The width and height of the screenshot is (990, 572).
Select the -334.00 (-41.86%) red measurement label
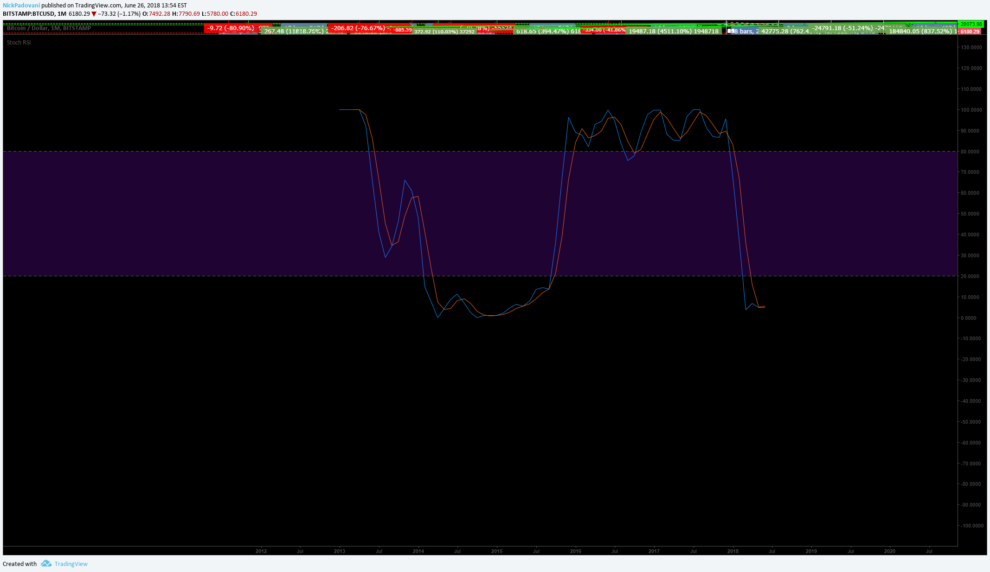[x=604, y=30]
